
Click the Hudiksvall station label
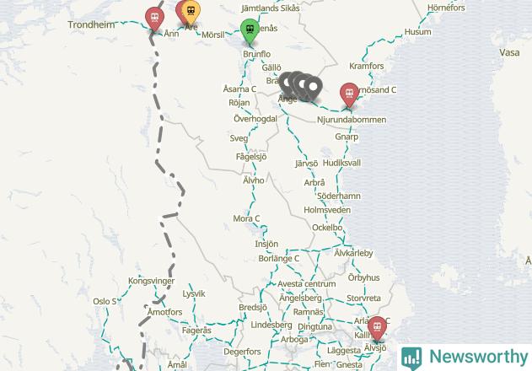341,163
